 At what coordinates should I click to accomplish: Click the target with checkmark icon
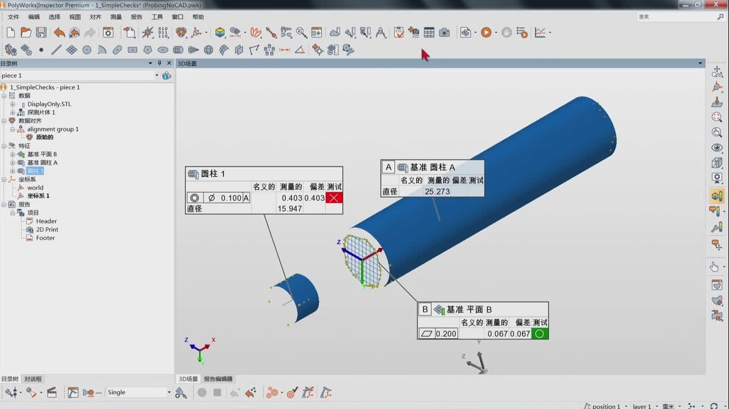point(292,392)
